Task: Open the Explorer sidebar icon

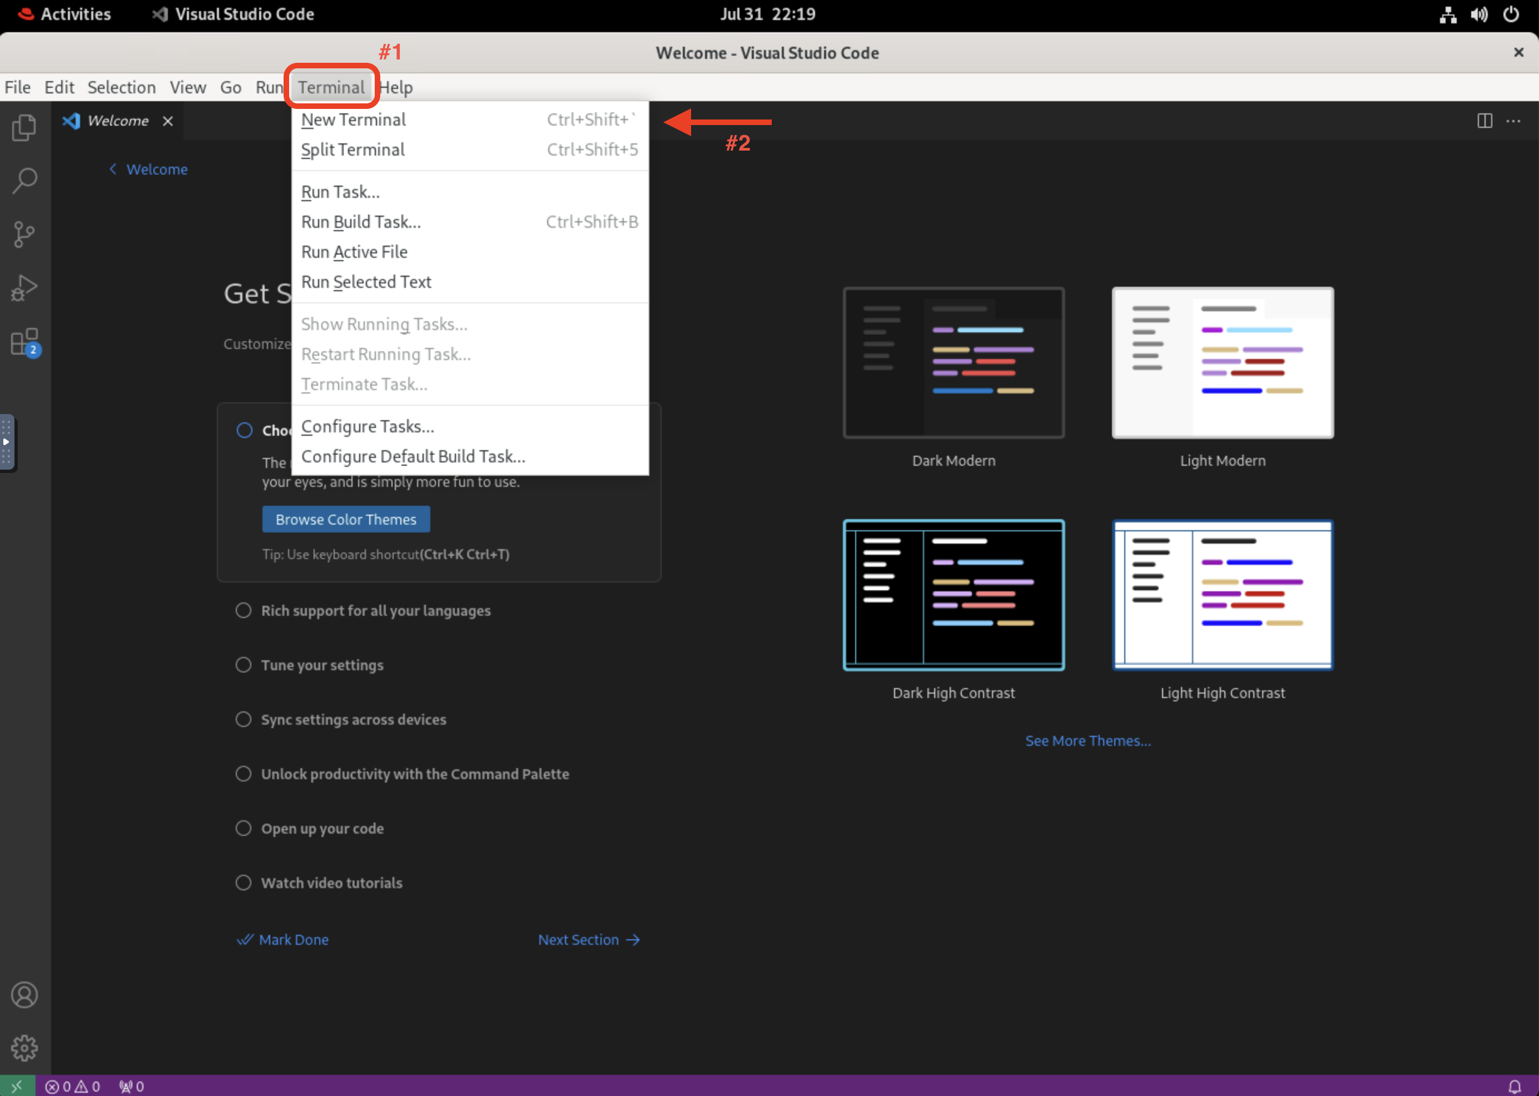Action: pos(24,127)
